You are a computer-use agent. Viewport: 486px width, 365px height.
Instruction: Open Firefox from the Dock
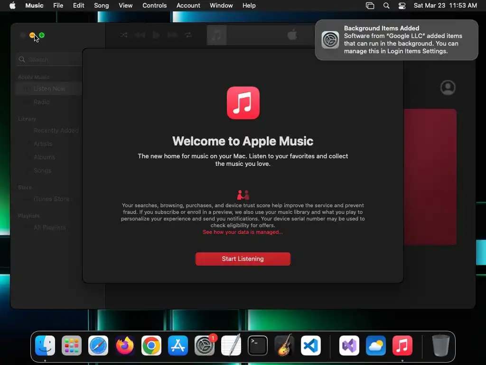click(x=125, y=346)
